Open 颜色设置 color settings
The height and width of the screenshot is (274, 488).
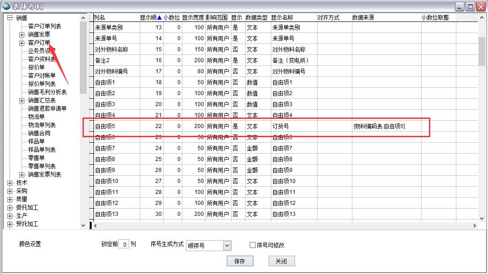30,245
